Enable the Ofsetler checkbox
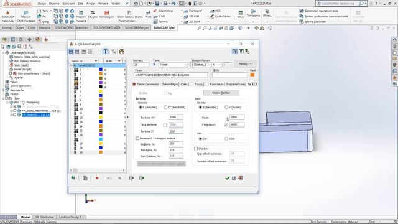398x224 pixels. (196, 149)
